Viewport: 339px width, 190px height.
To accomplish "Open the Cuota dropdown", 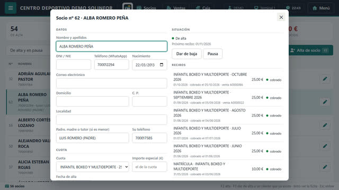I will point(93,167).
